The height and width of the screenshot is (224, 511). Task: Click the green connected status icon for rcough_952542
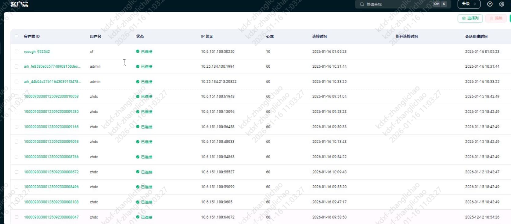pos(138,52)
